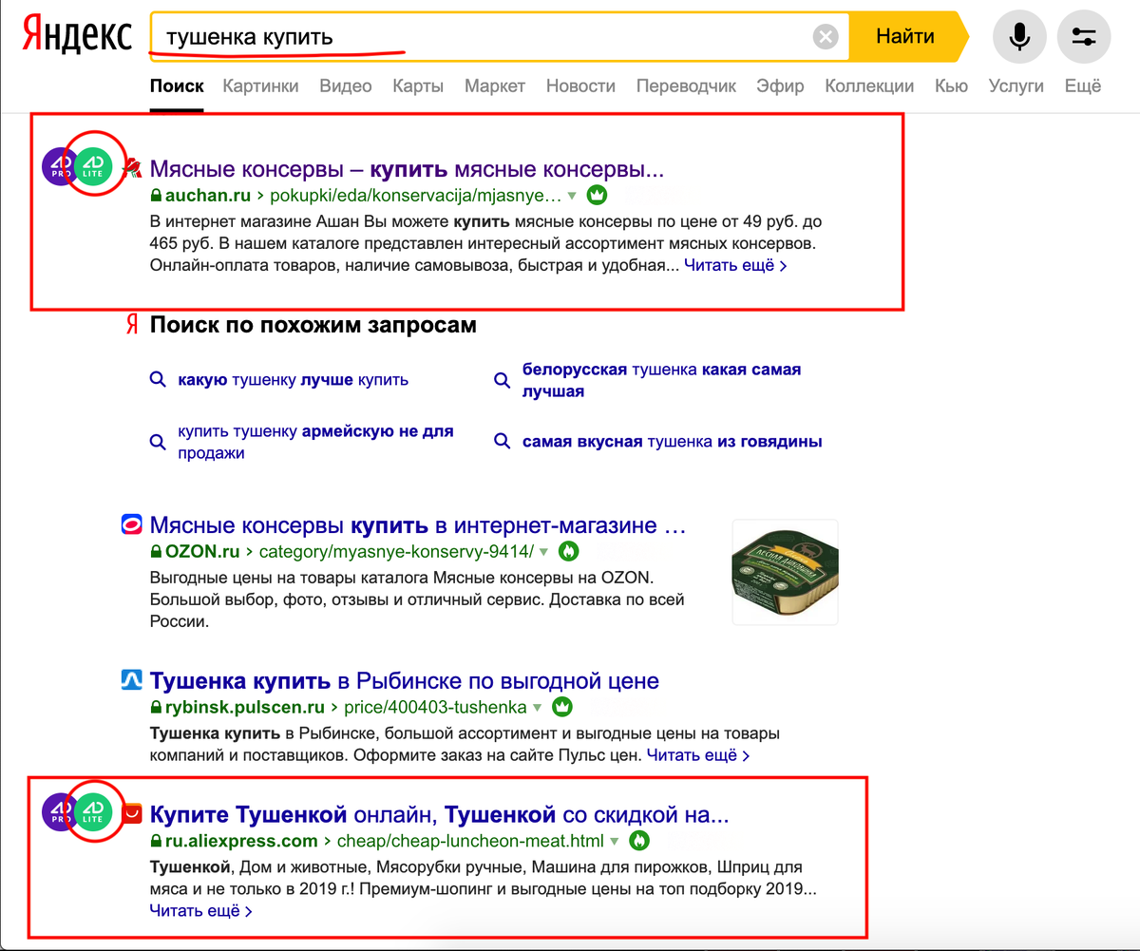1140x951 pixels.
Task: Expand dropdown arrow after auchan URL
Action: tap(572, 198)
